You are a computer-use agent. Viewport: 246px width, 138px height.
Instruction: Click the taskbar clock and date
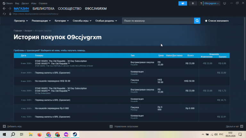pyautogui.click(x=231, y=134)
